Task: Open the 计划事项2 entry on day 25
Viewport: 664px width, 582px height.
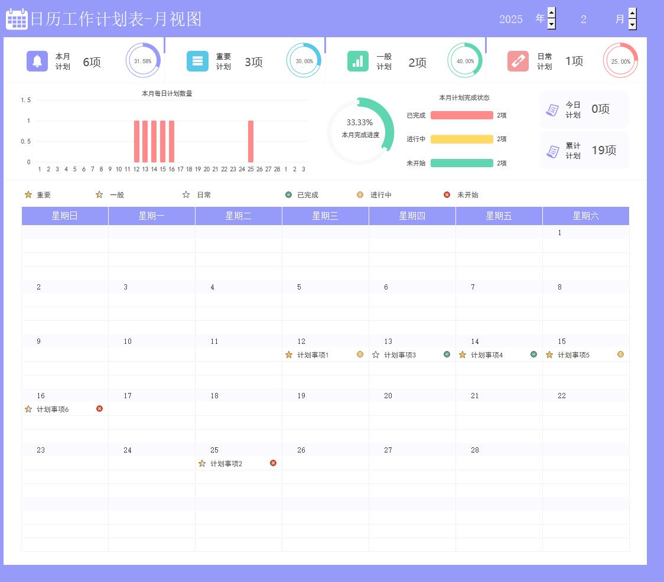Action: [x=226, y=464]
